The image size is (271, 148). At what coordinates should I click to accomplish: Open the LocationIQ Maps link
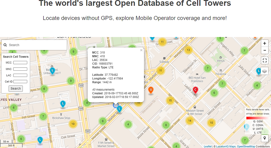tap(226, 146)
